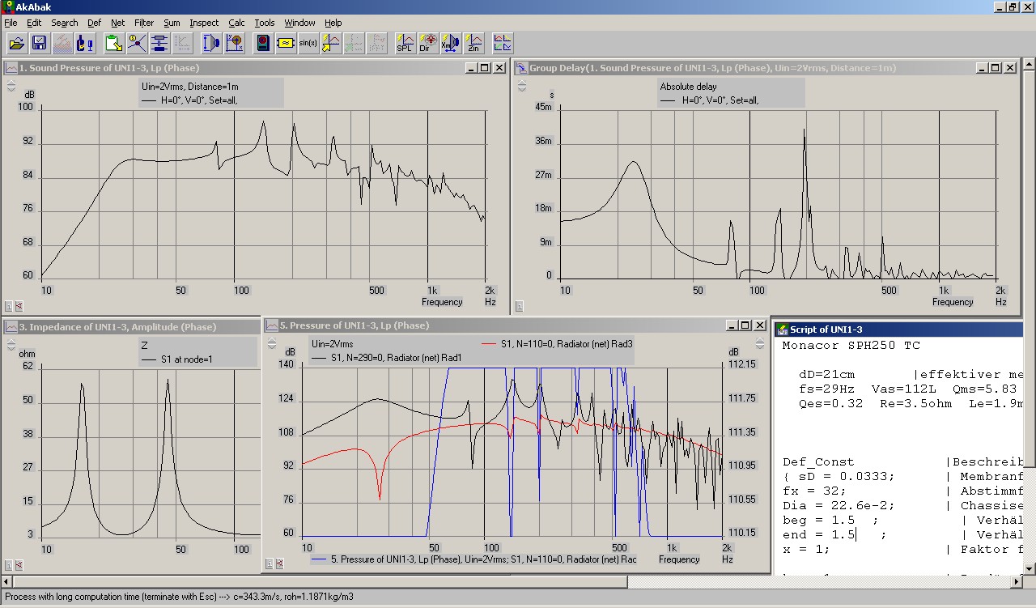Click the Dir directivity toolbar icon
This screenshot has width=1036, height=608.
(x=428, y=44)
